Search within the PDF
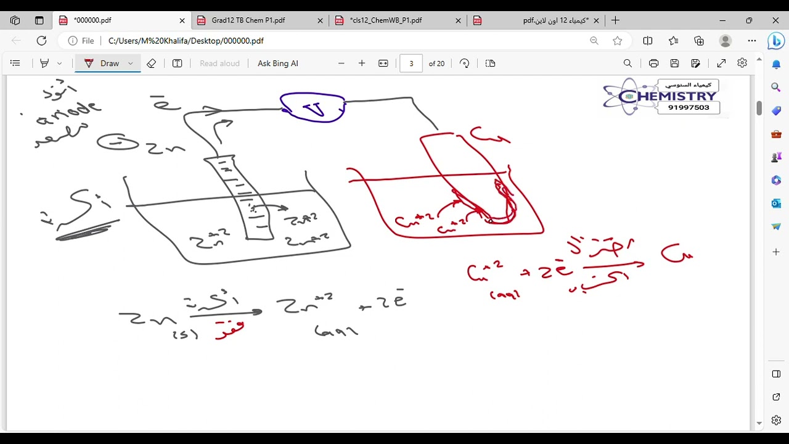Screen dimensions: 789x444 [628, 64]
